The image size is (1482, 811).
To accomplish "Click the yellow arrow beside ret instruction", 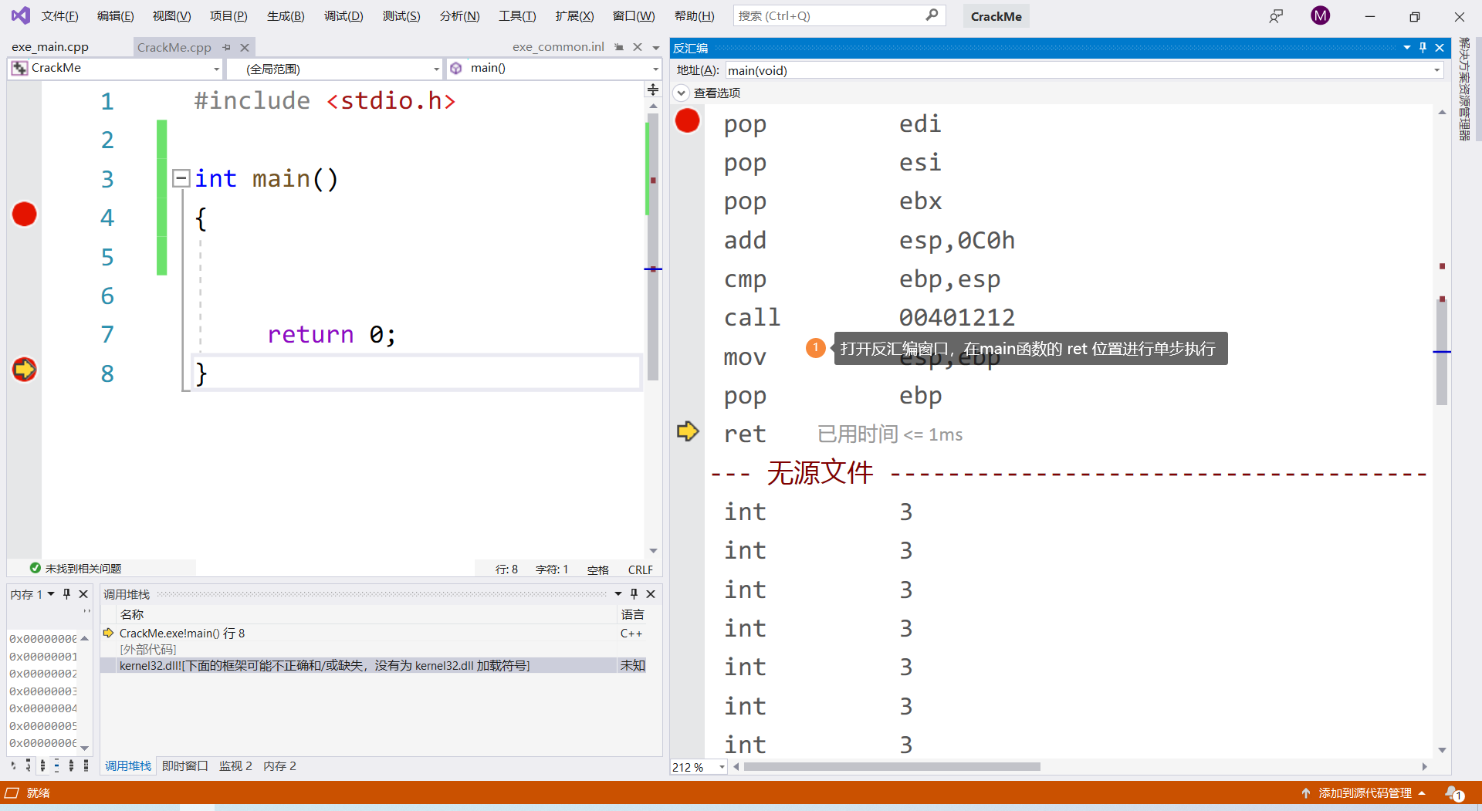I will point(687,431).
